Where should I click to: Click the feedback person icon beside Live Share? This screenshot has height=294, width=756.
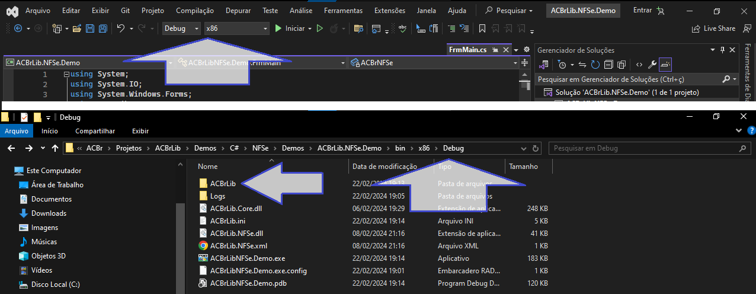click(748, 28)
